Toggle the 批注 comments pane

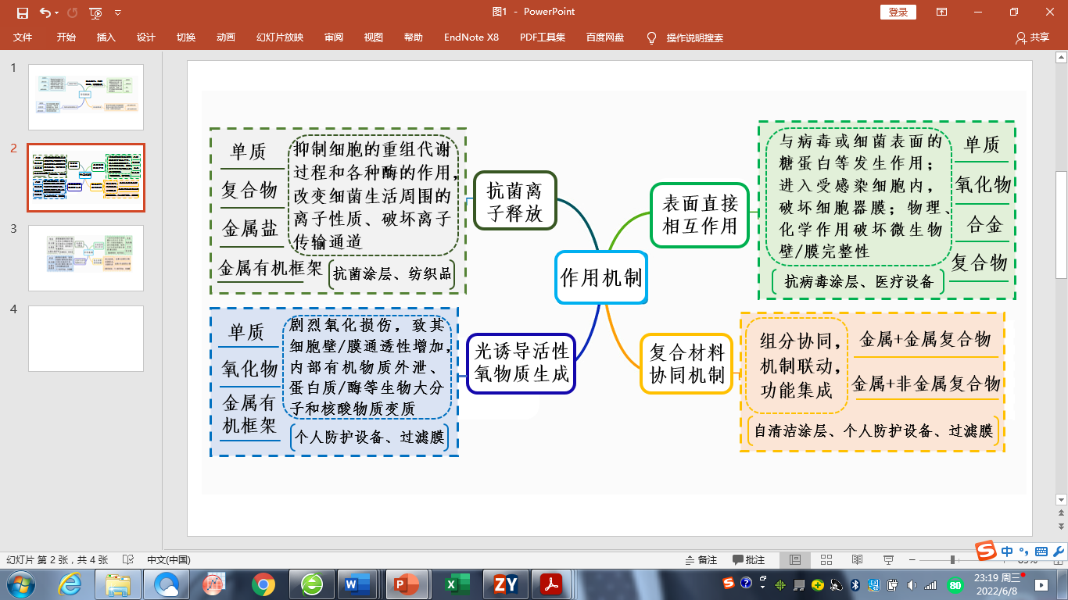(749, 560)
